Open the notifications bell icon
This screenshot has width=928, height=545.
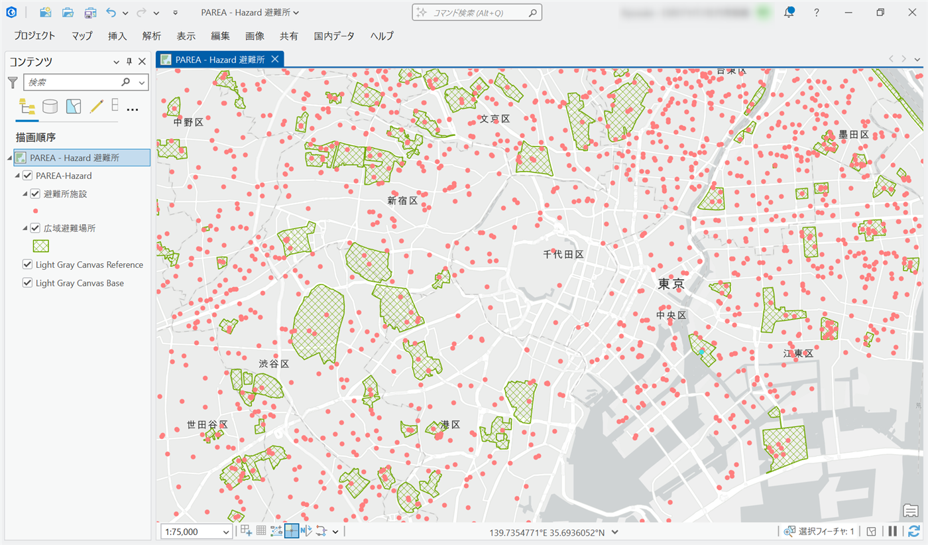point(789,13)
